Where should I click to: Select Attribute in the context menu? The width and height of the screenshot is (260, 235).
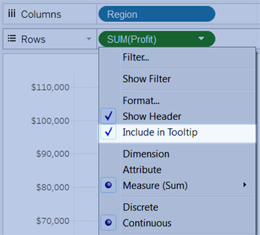point(142,169)
